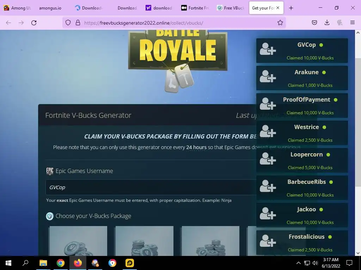Open tracking protection shield icon
Image resolution: width=361 pixels, height=270 pixels.
coord(68,22)
